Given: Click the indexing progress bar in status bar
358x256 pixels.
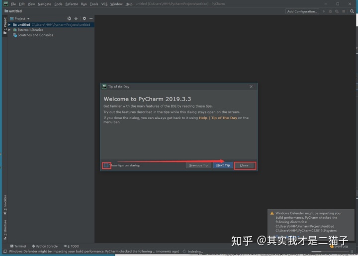Looking at the screenshot, I should click(x=330, y=252).
